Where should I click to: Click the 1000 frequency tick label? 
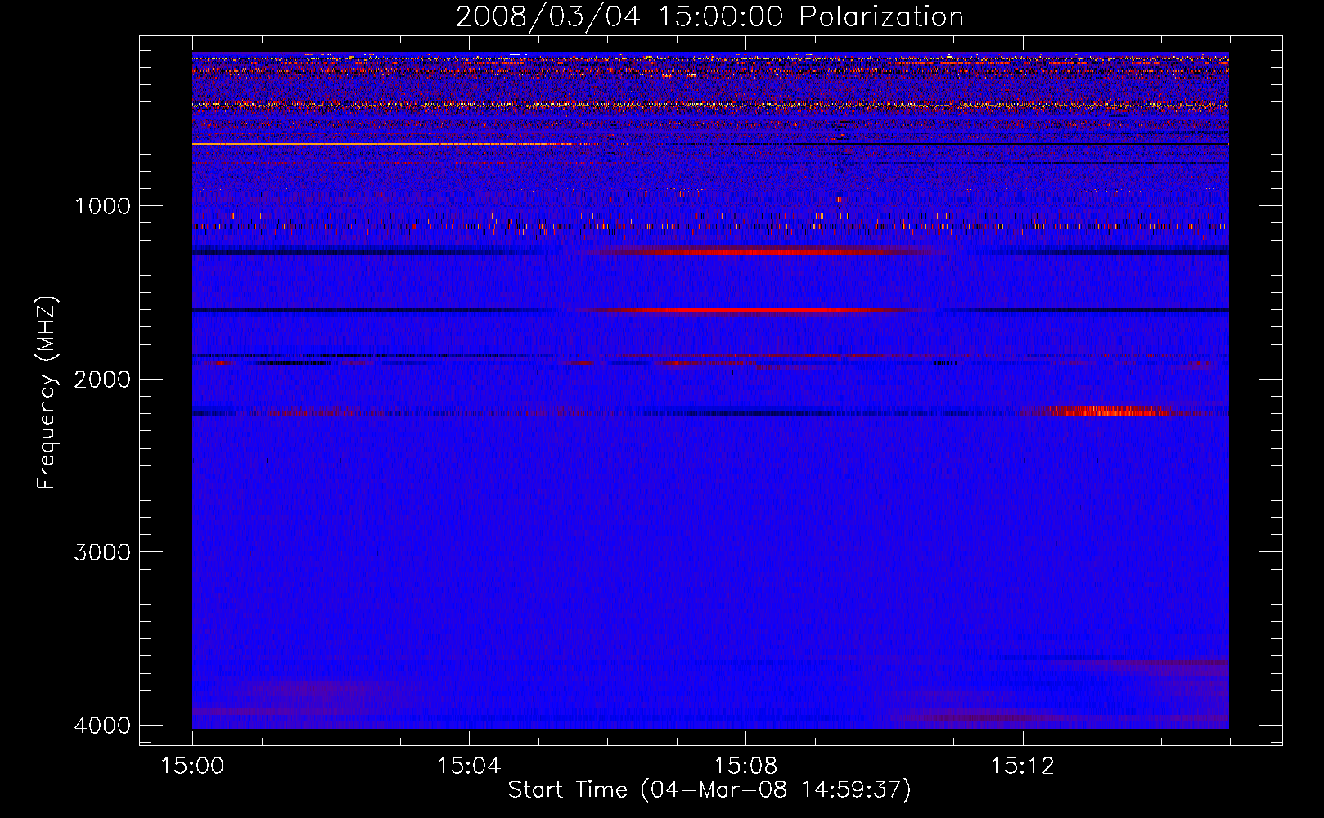pos(102,205)
